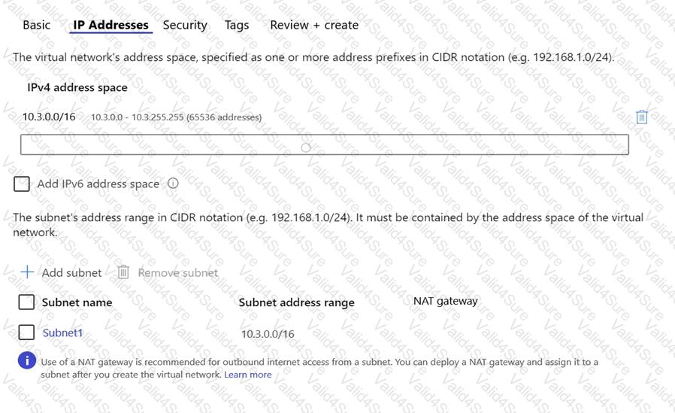Open the Review + create tab
Viewport: 675px width, 413px height.
click(x=314, y=25)
